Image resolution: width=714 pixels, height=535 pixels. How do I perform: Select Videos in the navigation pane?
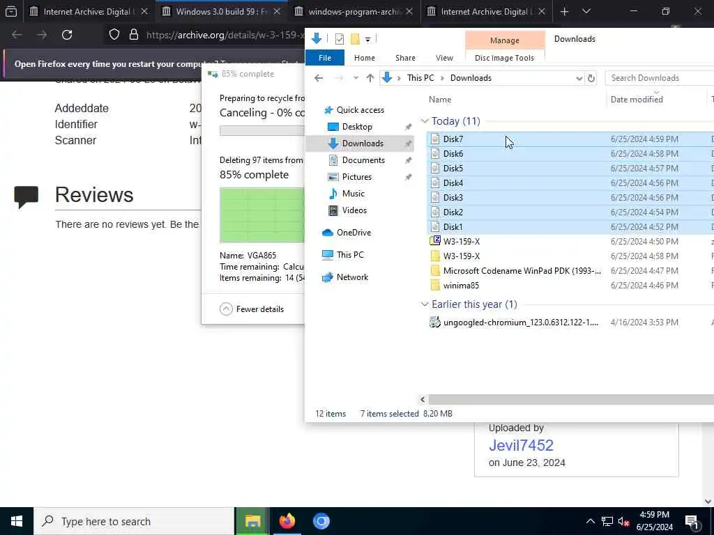[354, 210]
